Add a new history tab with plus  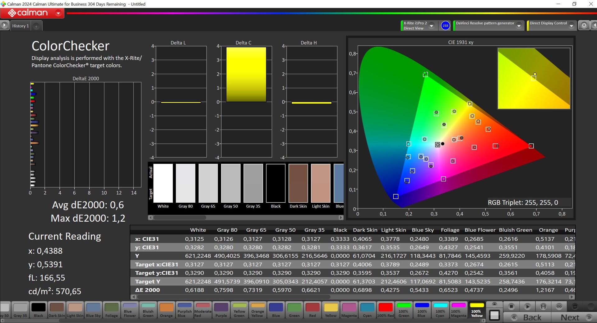[x=36, y=26]
